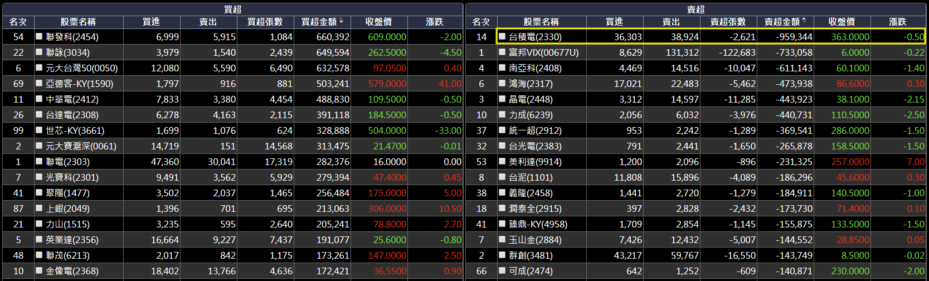Viewport: 929px width, 281px height.
Task: Open stock name 金像電(2368)
Action: click(x=72, y=271)
